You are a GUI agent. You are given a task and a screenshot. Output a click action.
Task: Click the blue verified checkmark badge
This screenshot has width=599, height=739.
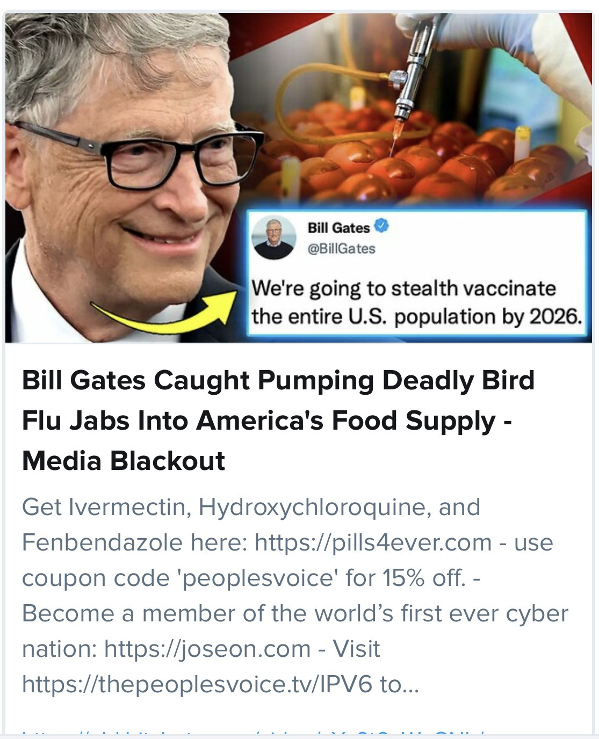click(x=381, y=227)
